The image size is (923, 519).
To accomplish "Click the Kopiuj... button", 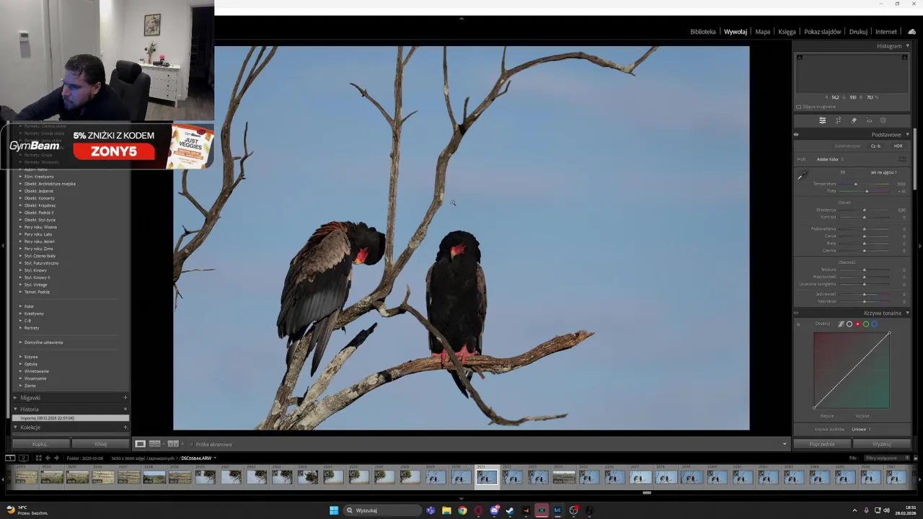I will tap(40, 444).
